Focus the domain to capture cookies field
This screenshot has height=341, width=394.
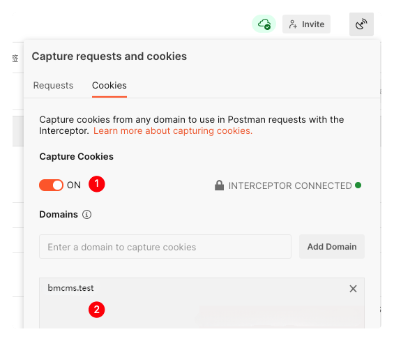tap(165, 247)
